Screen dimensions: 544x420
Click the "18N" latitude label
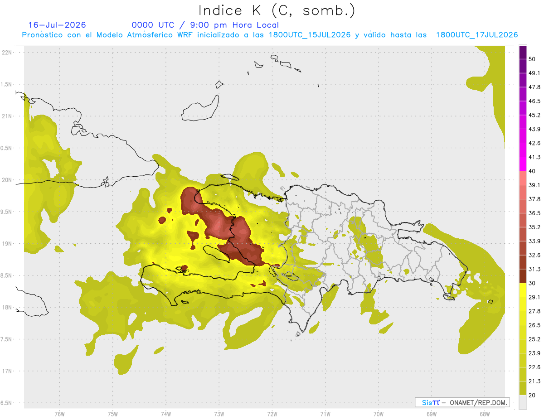click(x=7, y=307)
